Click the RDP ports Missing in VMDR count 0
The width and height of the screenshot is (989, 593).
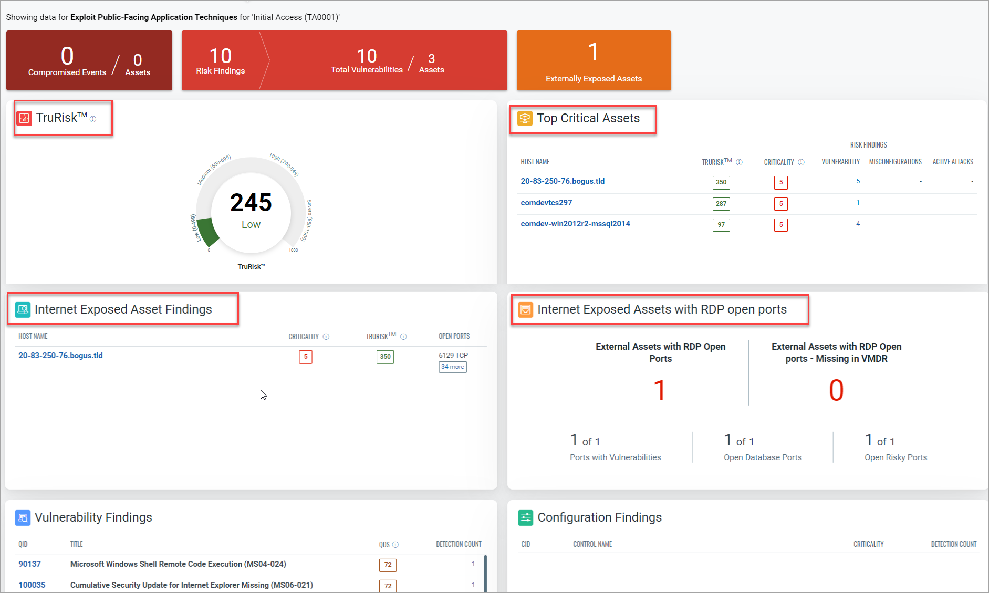[836, 390]
